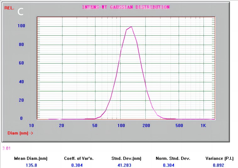
Task: Select the variance value 0.092
Action: pyautogui.click(x=220, y=165)
